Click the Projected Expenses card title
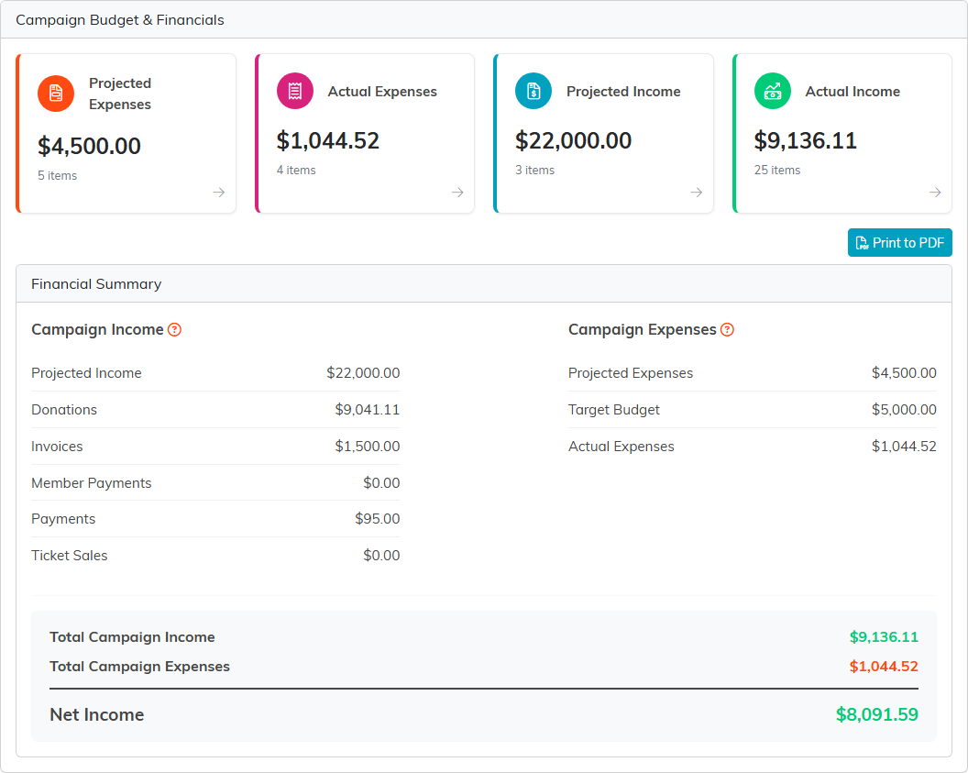The width and height of the screenshot is (968, 773). coord(120,94)
